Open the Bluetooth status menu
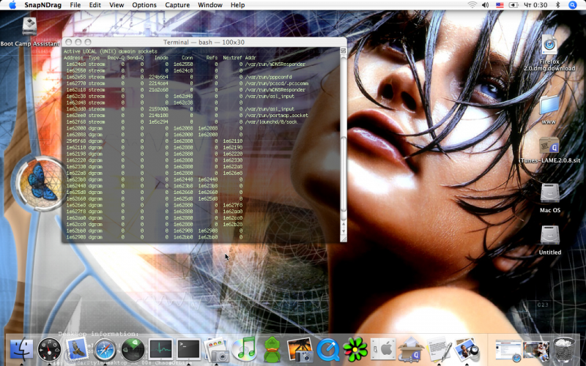Viewport: 586px width, 366px height. click(558, 5)
